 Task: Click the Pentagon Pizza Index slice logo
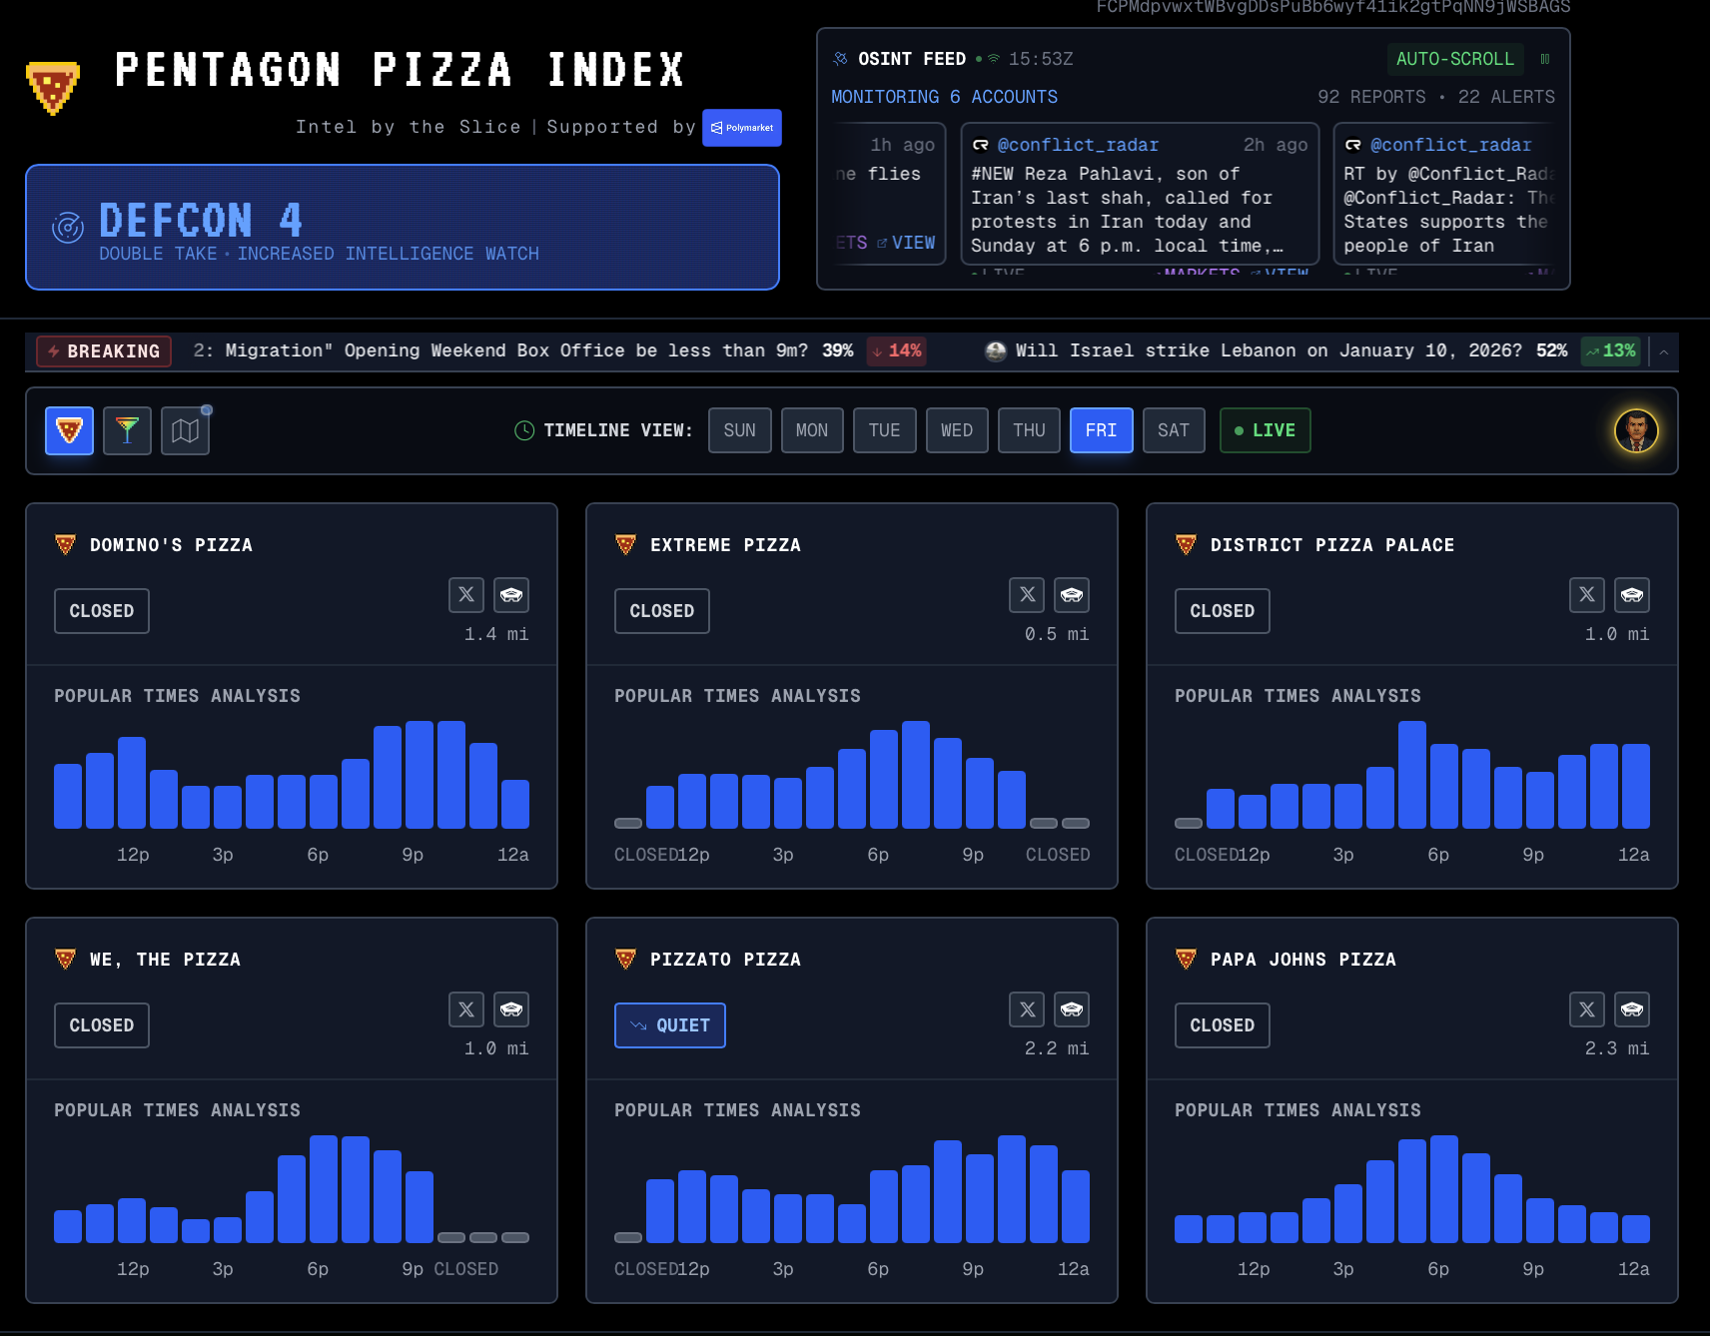click(53, 87)
